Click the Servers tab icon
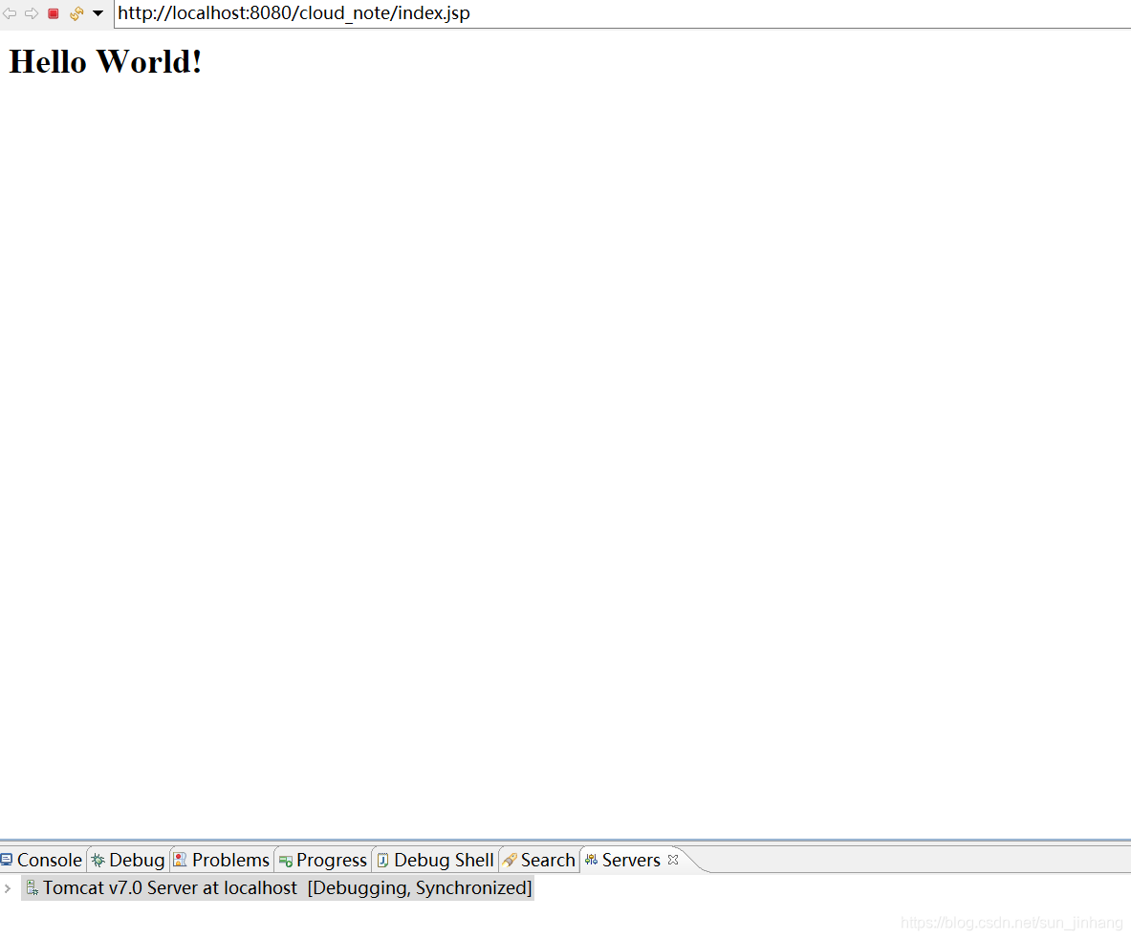1131x940 pixels. [592, 860]
